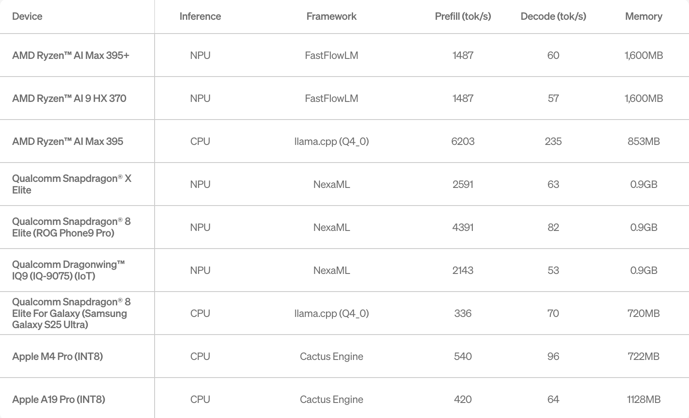Click the Qualcomm Snapdragon X Elite device name
The height and width of the screenshot is (418, 689).
[x=71, y=184]
